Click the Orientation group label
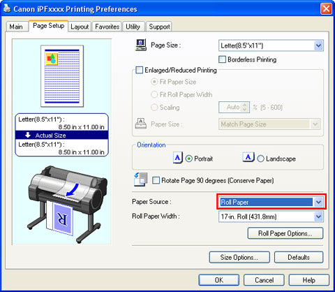This screenshot has width=335, height=292. (151, 145)
